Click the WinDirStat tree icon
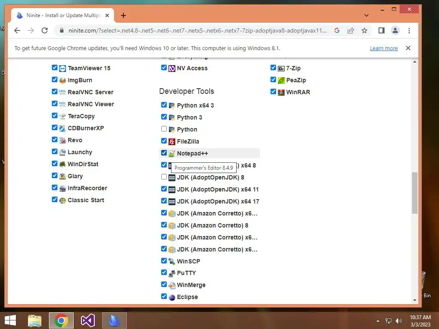The width and height of the screenshot is (439, 329). click(x=63, y=164)
